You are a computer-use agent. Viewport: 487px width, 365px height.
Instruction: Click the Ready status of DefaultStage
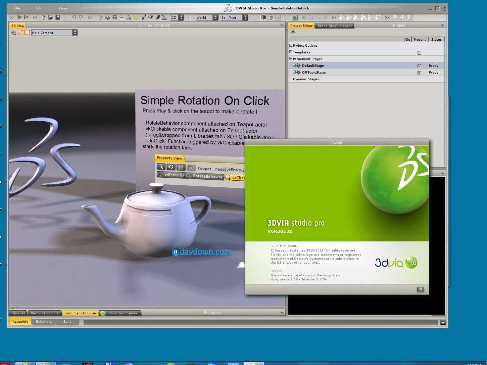coord(434,66)
